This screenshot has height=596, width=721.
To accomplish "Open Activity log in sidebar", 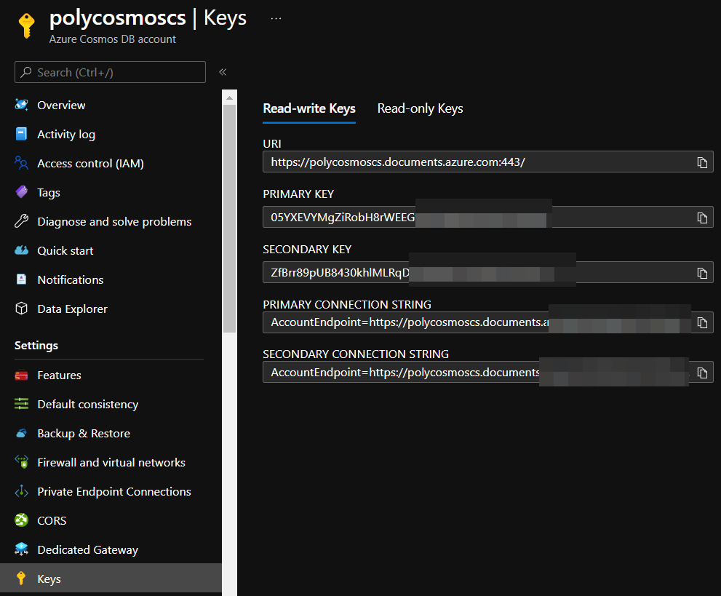I will (66, 135).
